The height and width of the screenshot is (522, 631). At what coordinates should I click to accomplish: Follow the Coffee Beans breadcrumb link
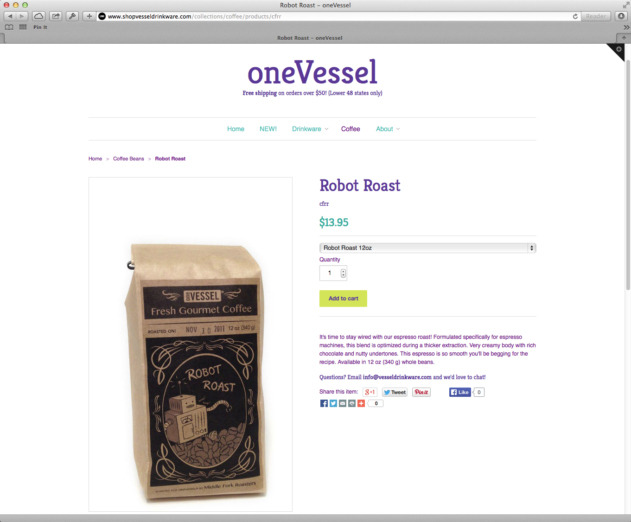[x=128, y=159]
